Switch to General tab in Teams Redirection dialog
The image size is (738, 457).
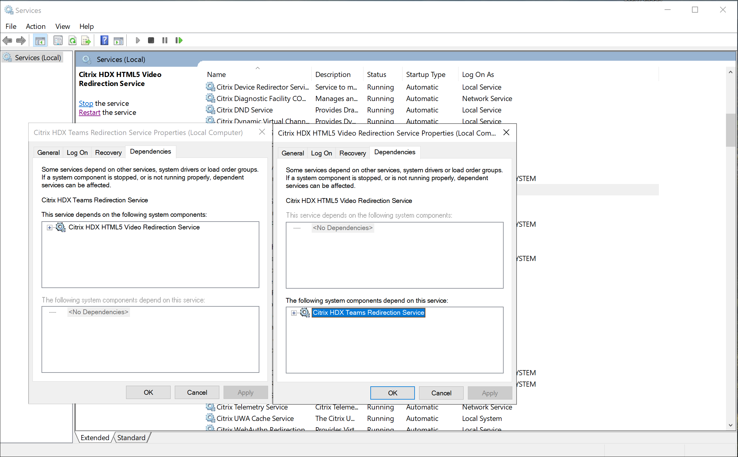coord(48,152)
